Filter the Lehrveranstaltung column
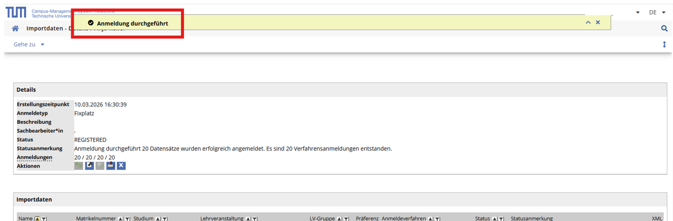Screen dimensions: 673x221 click(x=255, y=219)
